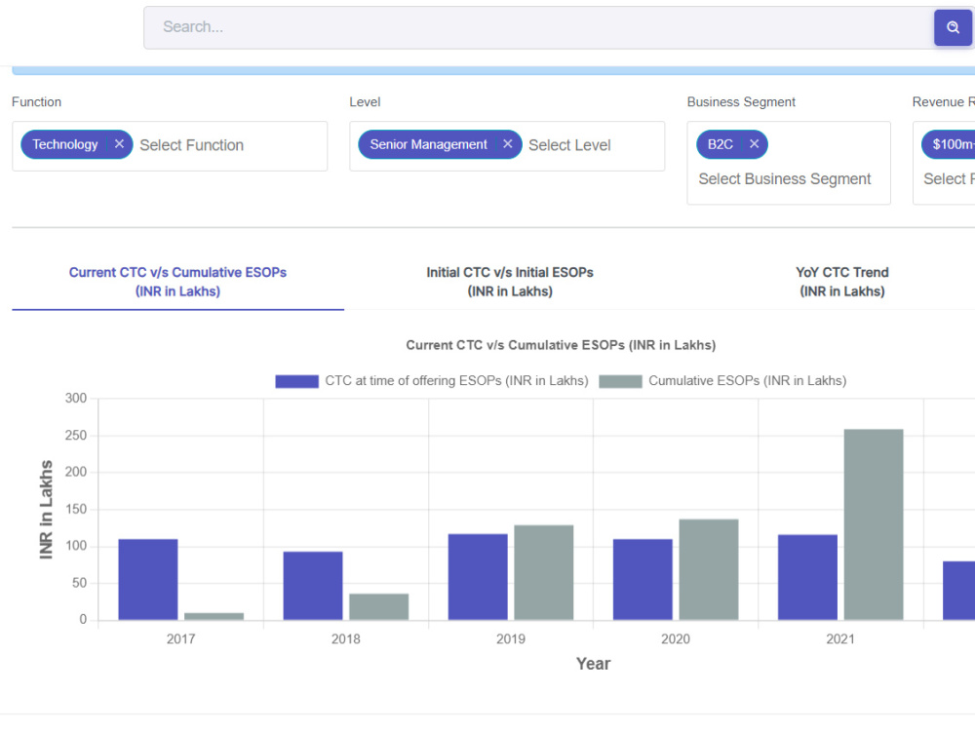Click the 2018 blue CTC bar
This screenshot has width=975, height=731.
coord(313,586)
